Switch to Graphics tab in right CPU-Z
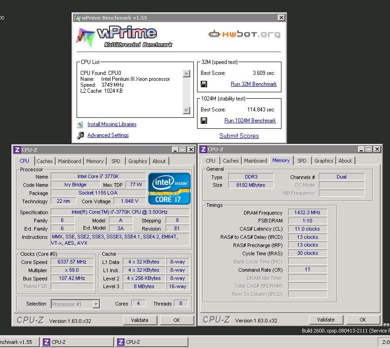 [323, 161]
